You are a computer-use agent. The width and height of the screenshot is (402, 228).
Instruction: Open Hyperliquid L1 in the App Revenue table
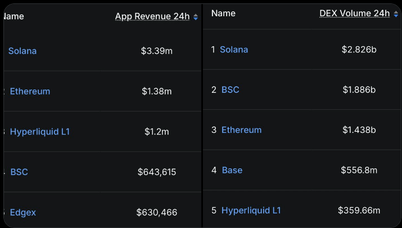40,132
